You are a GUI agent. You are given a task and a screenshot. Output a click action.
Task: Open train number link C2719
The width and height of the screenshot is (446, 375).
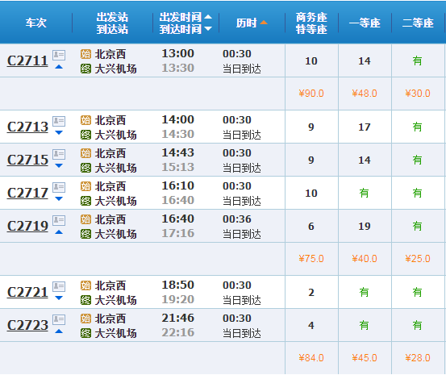click(27, 226)
